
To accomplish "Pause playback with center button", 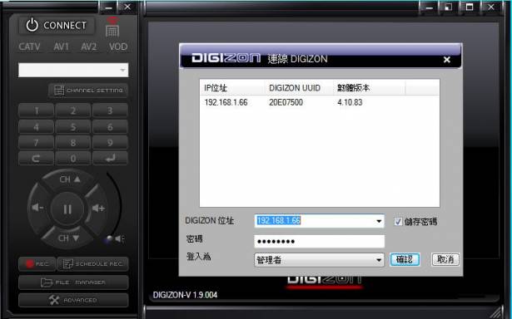I will pyautogui.click(x=67, y=209).
